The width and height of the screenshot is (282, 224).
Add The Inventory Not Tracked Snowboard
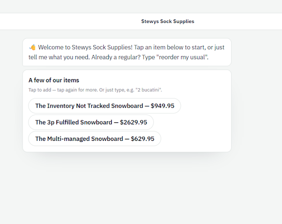tap(104, 106)
